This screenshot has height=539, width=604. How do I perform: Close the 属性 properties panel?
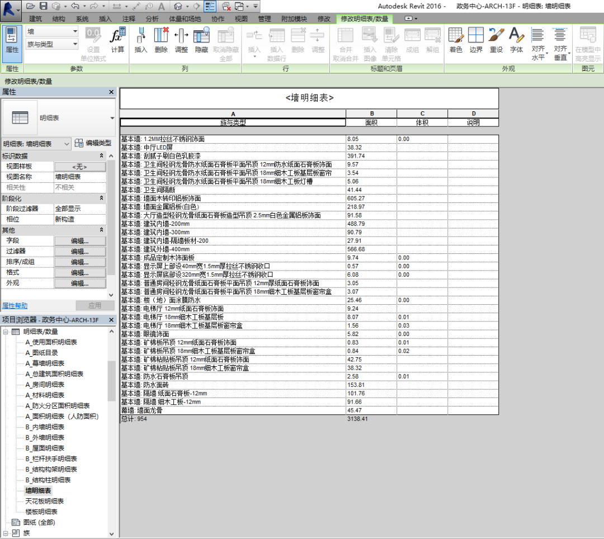[111, 92]
